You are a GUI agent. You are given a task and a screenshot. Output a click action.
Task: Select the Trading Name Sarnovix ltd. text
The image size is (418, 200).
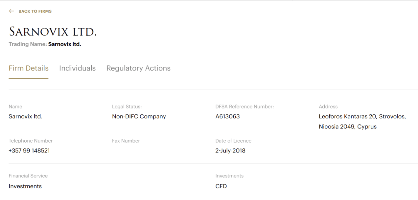click(x=65, y=44)
